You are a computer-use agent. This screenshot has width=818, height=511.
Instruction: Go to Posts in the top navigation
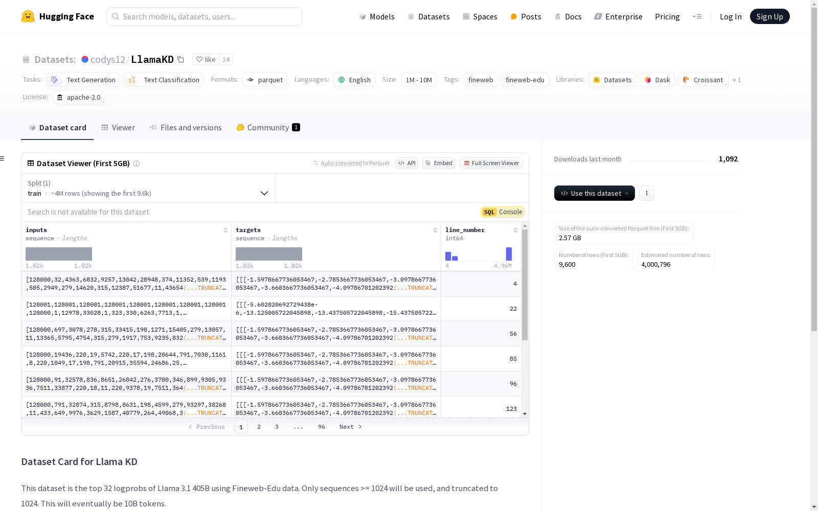click(x=526, y=16)
